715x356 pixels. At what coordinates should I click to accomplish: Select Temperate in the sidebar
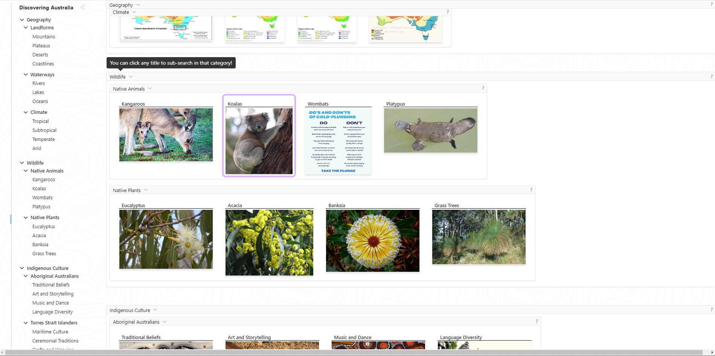pyautogui.click(x=44, y=139)
